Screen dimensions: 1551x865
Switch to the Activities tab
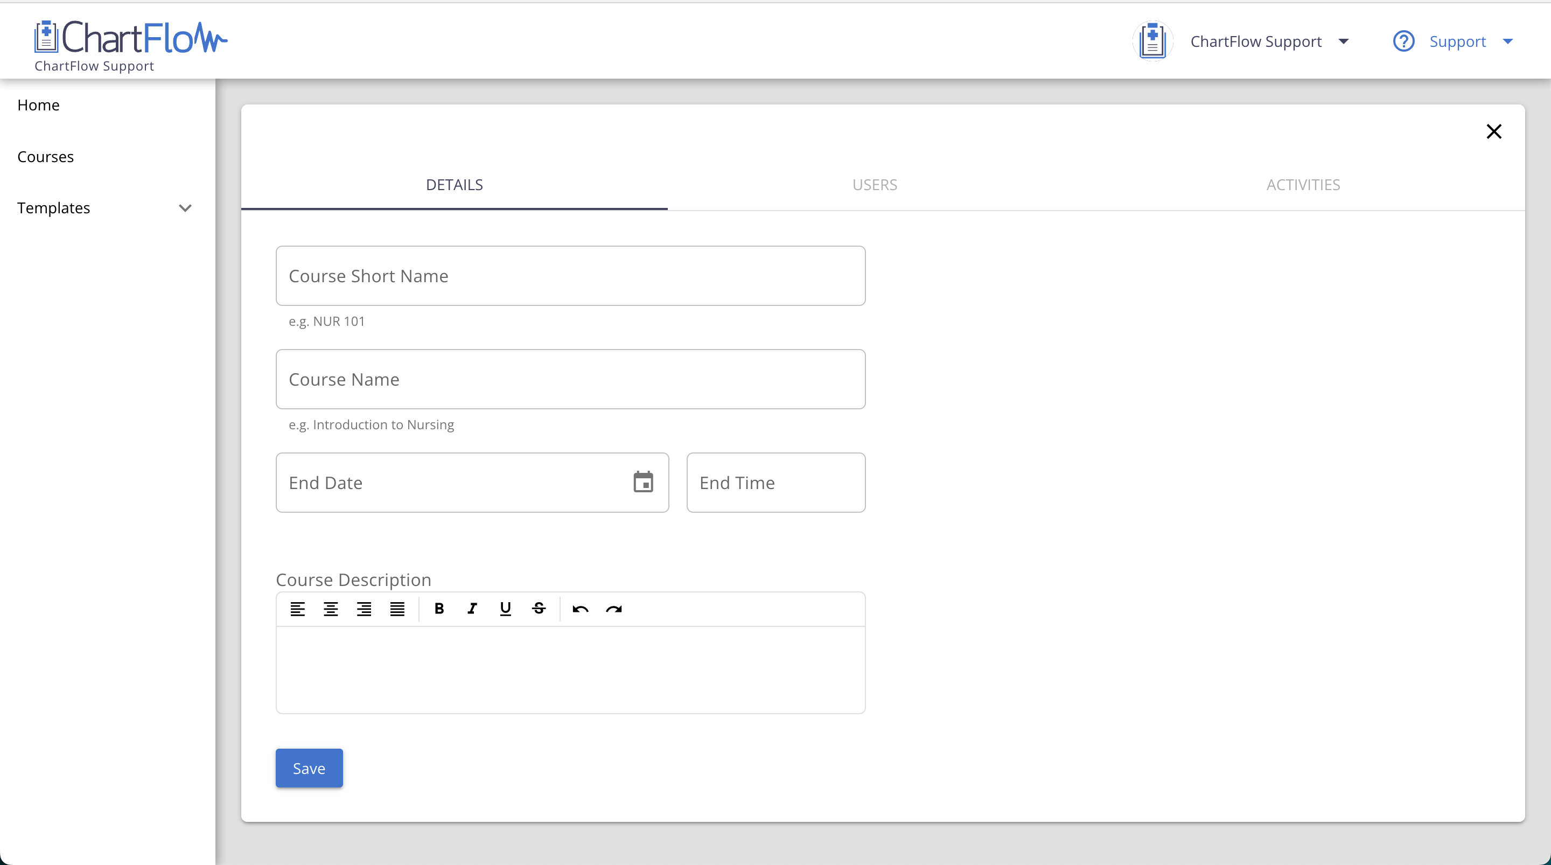tap(1303, 185)
